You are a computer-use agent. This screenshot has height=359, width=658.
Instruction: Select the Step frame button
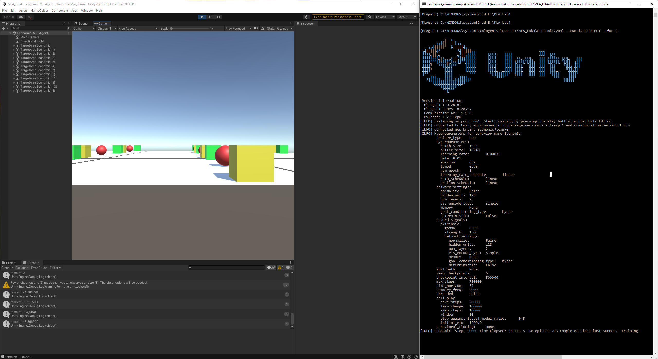click(218, 17)
